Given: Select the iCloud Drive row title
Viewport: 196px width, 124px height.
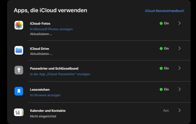Looking at the screenshot, I should pyautogui.click(x=39, y=49).
